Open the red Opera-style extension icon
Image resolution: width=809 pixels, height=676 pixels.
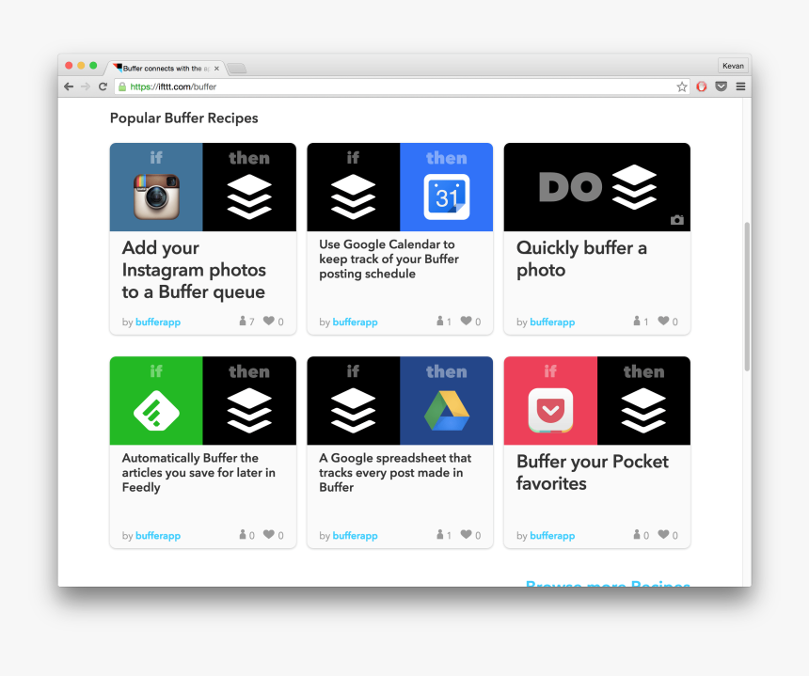(701, 86)
